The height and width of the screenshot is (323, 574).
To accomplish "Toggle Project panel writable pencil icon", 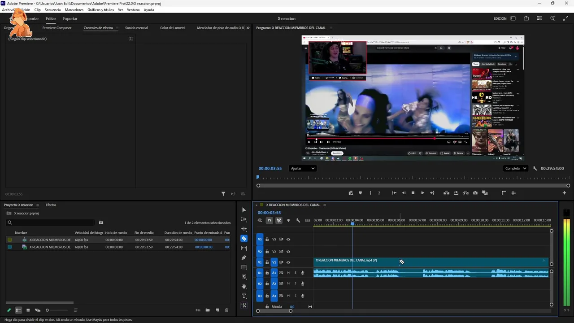I will [9, 310].
